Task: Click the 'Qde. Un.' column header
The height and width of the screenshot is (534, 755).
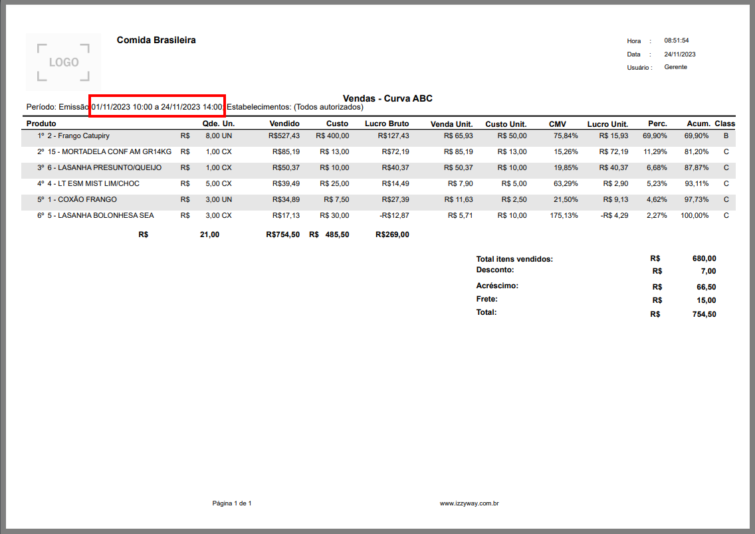Action: coord(218,124)
